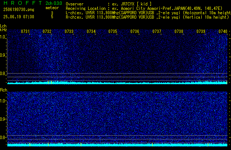
Task: Select time label 0734 on the axis
Action: 91,31
